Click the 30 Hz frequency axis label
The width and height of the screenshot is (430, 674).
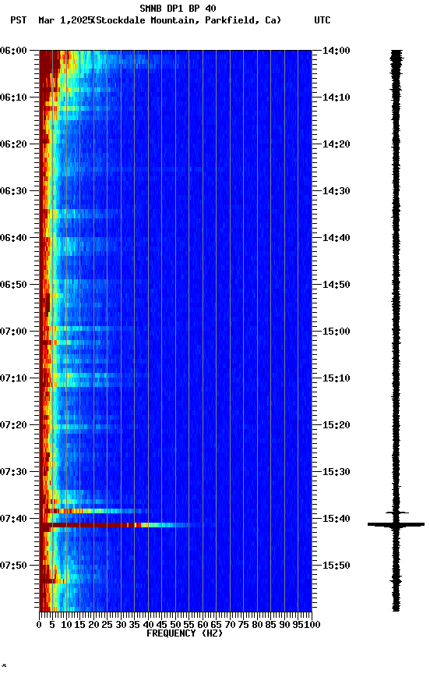click(x=121, y=625)
